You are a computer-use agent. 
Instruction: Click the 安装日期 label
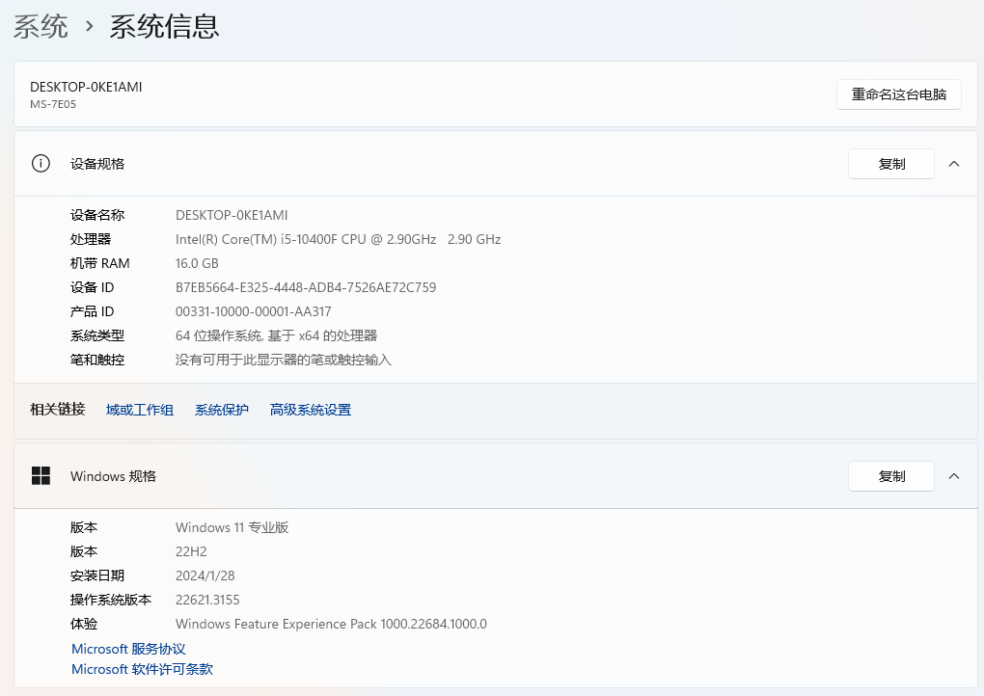[x=97, y=576]
